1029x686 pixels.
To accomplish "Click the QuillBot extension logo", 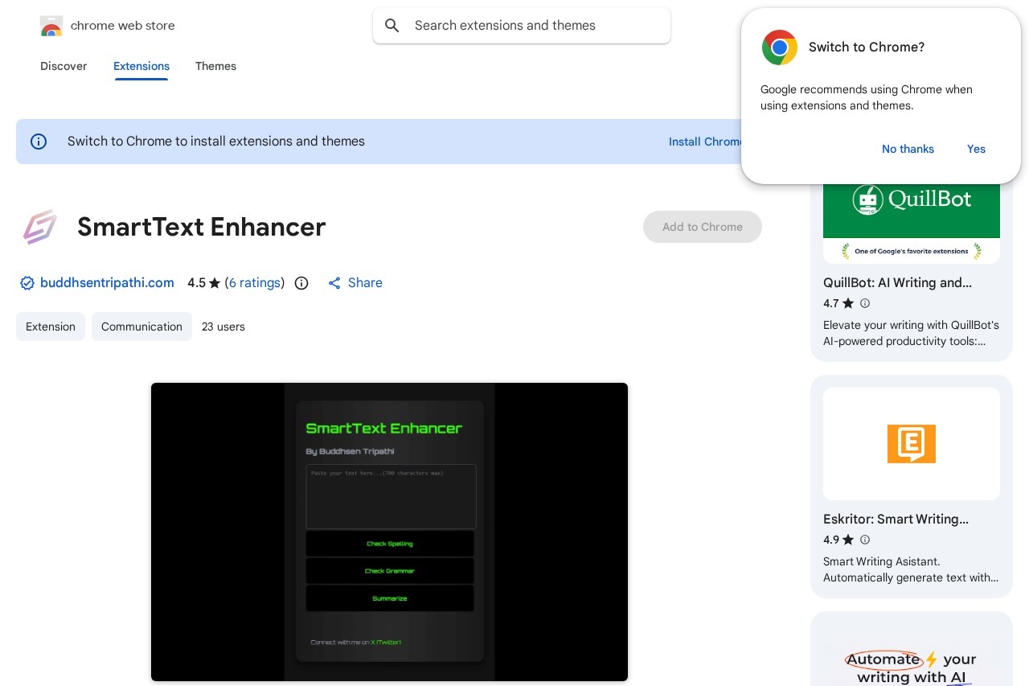I will (x=911, y=199).
